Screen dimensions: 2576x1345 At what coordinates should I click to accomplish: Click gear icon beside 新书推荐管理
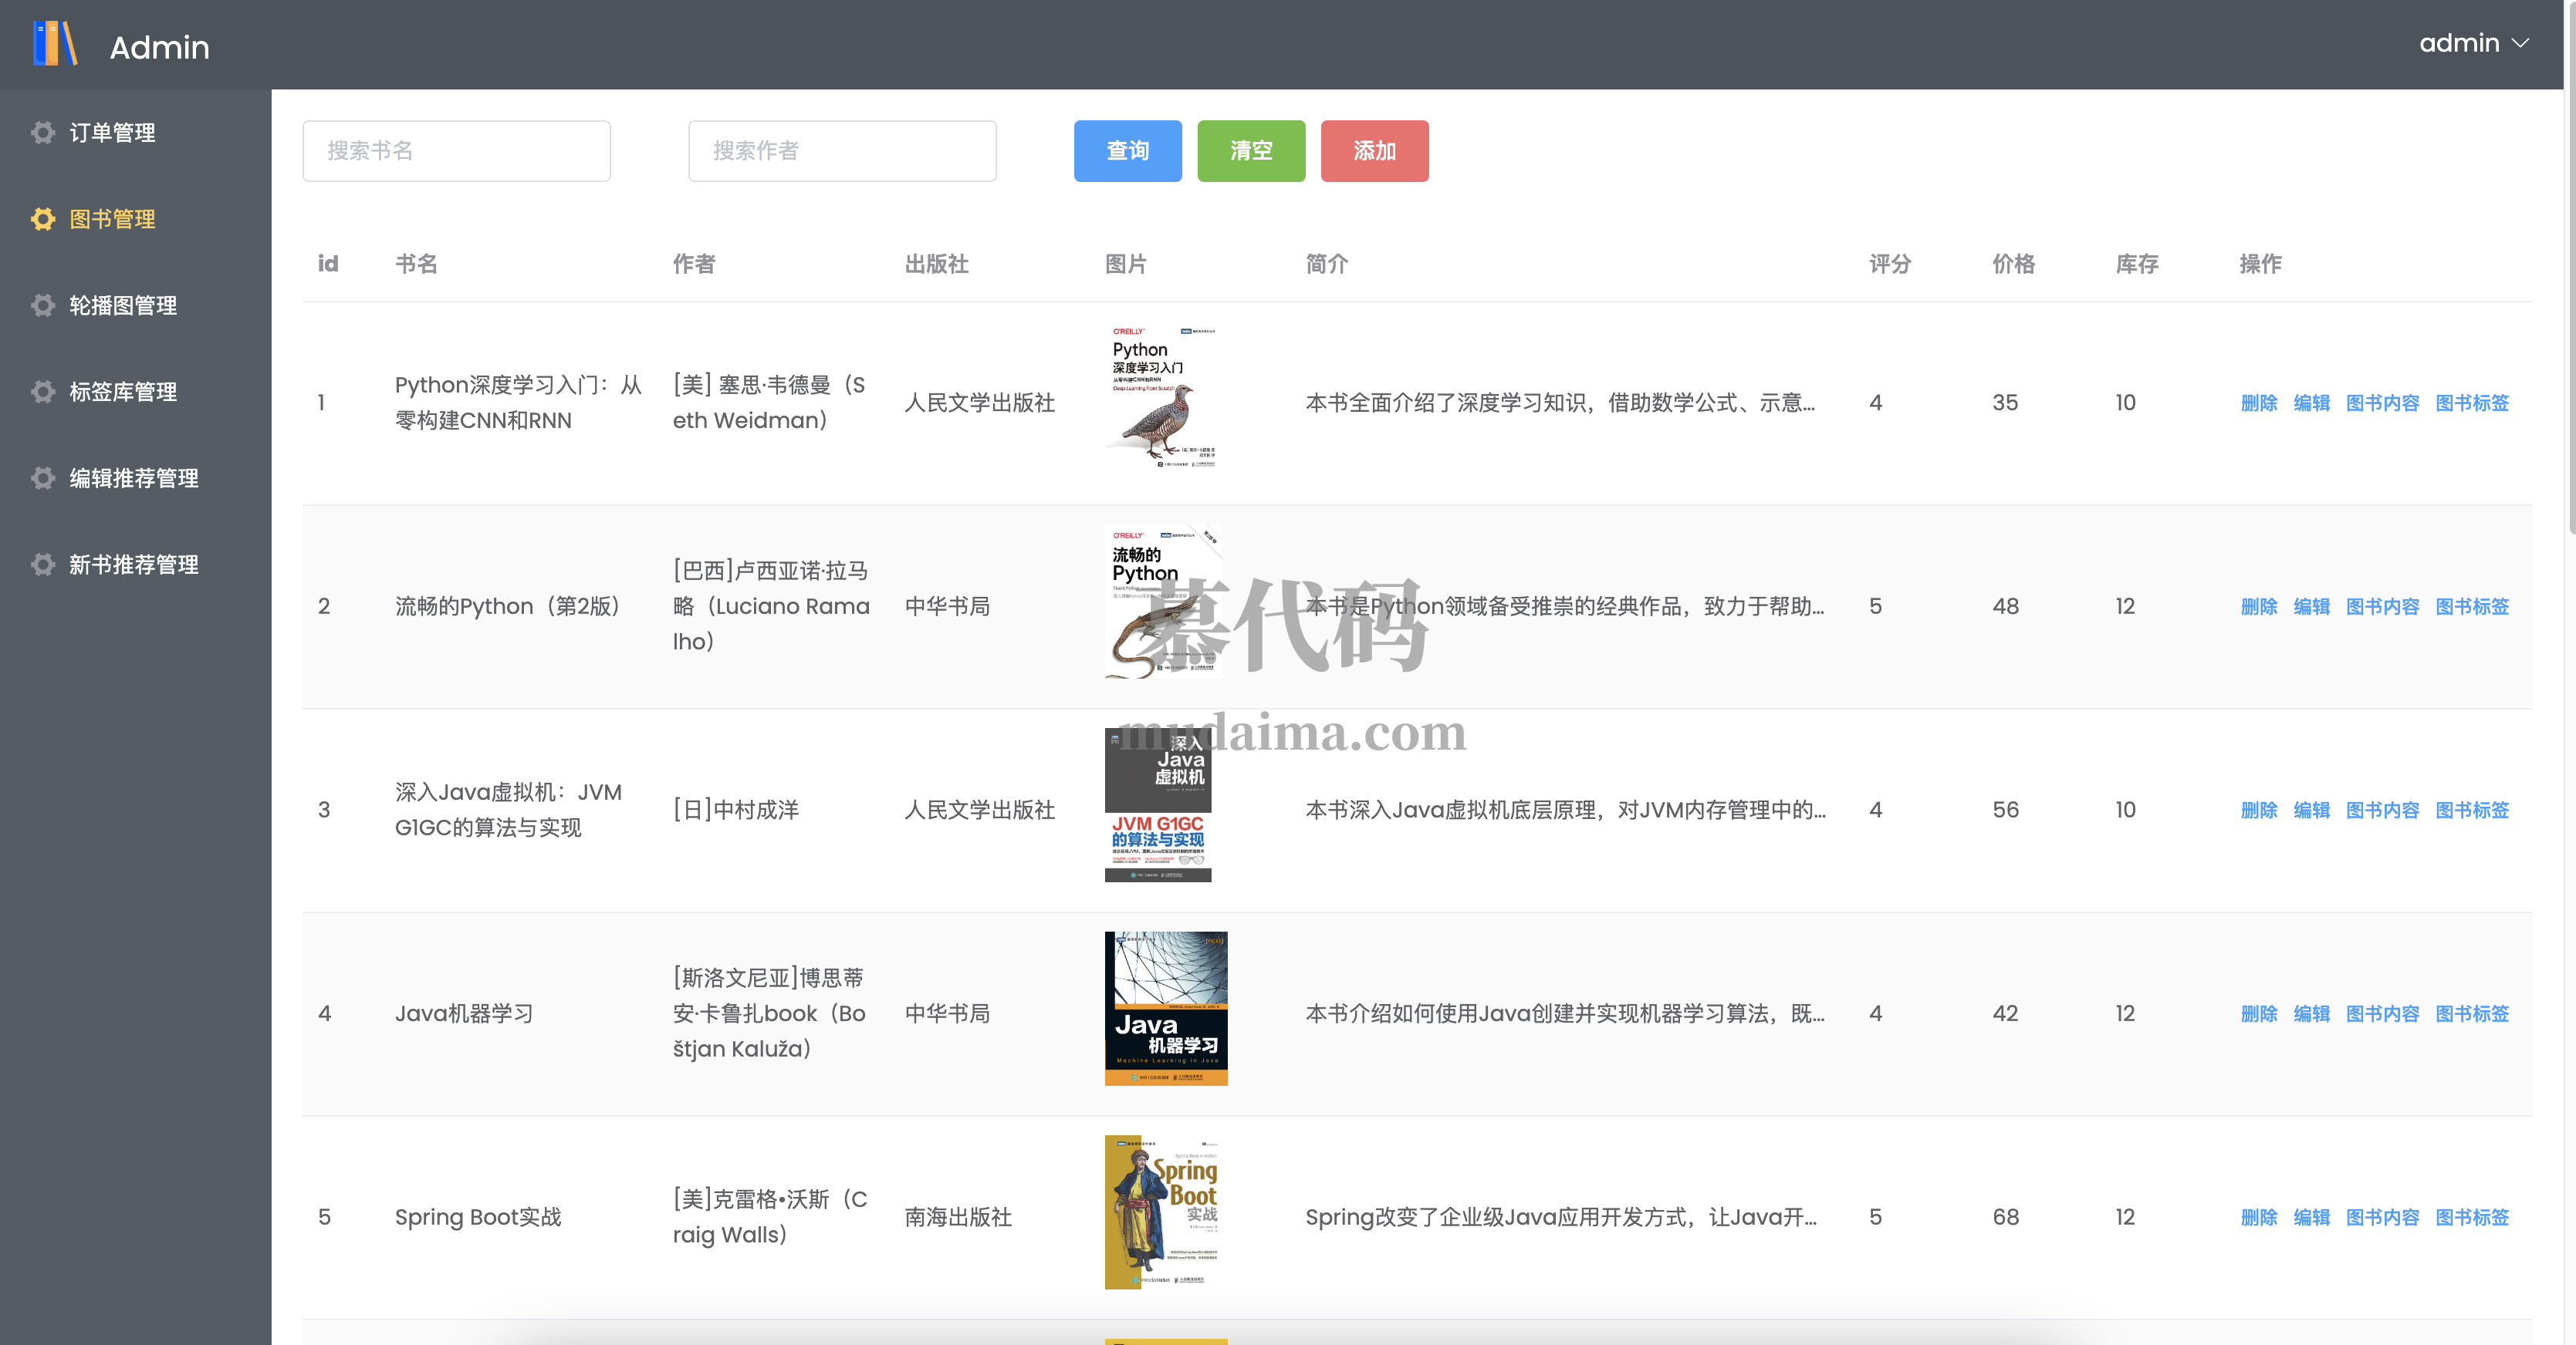point(43,565)
